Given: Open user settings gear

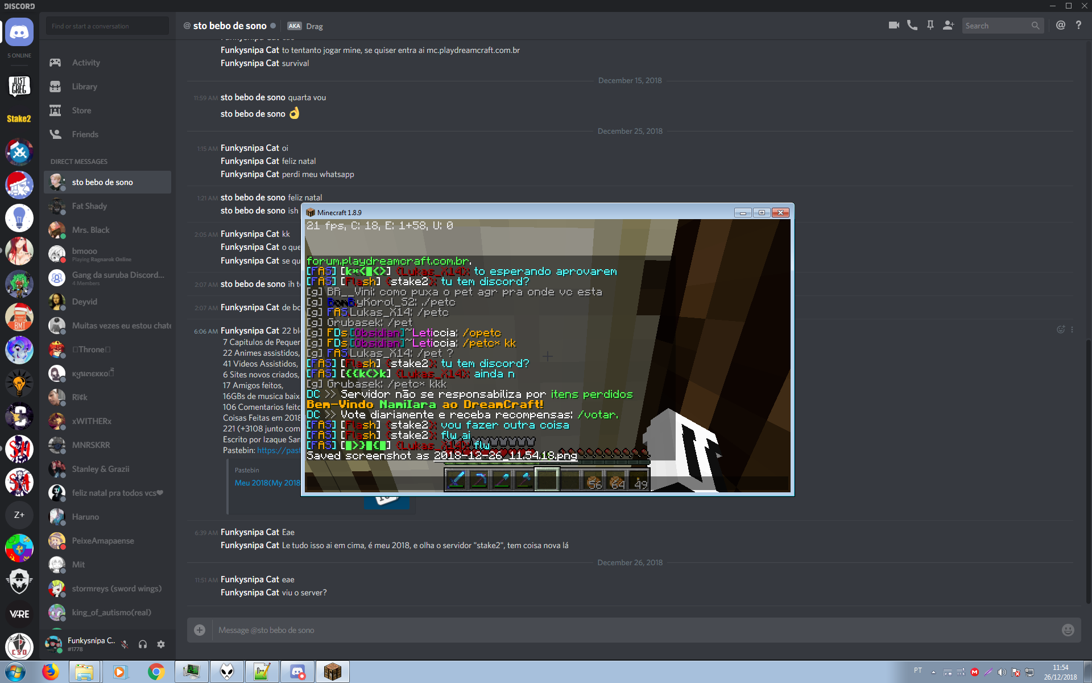Looking at the screenshot, I should tap(161, 644).
